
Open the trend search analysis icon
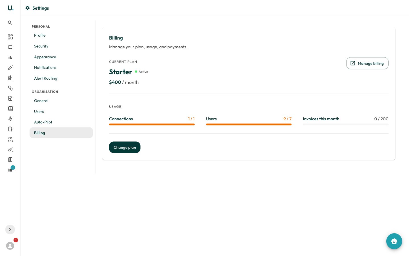(10, 150)
